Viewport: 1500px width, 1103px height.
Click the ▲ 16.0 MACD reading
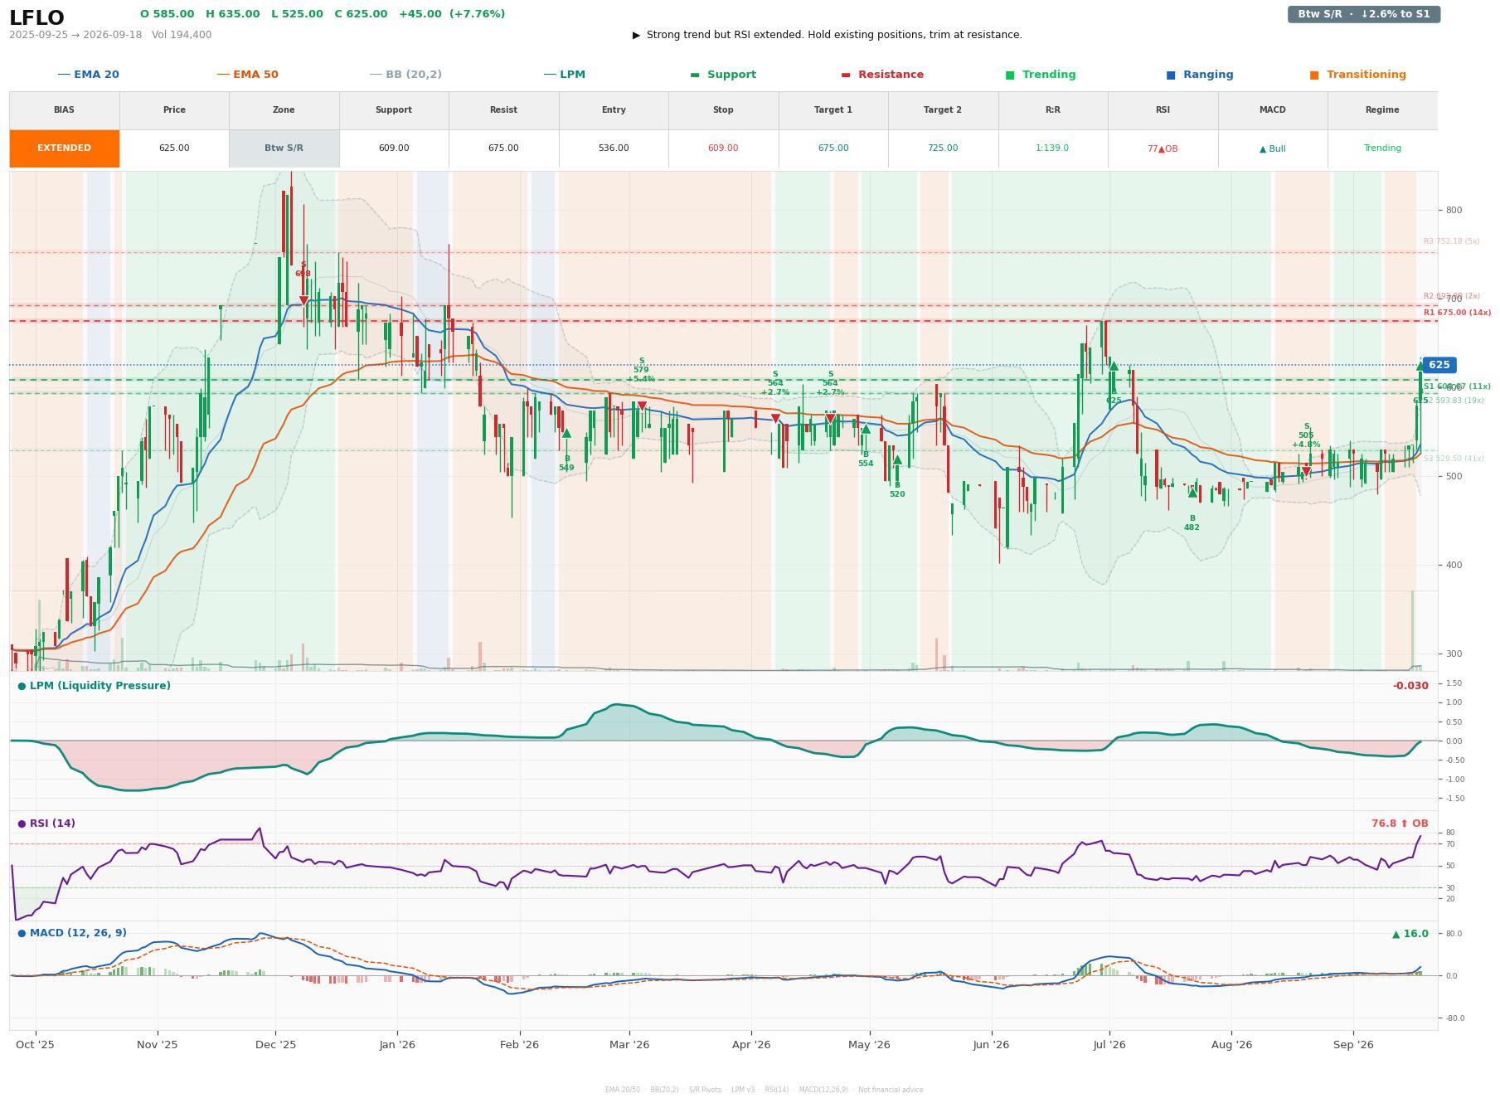[x=1410, y=934]
